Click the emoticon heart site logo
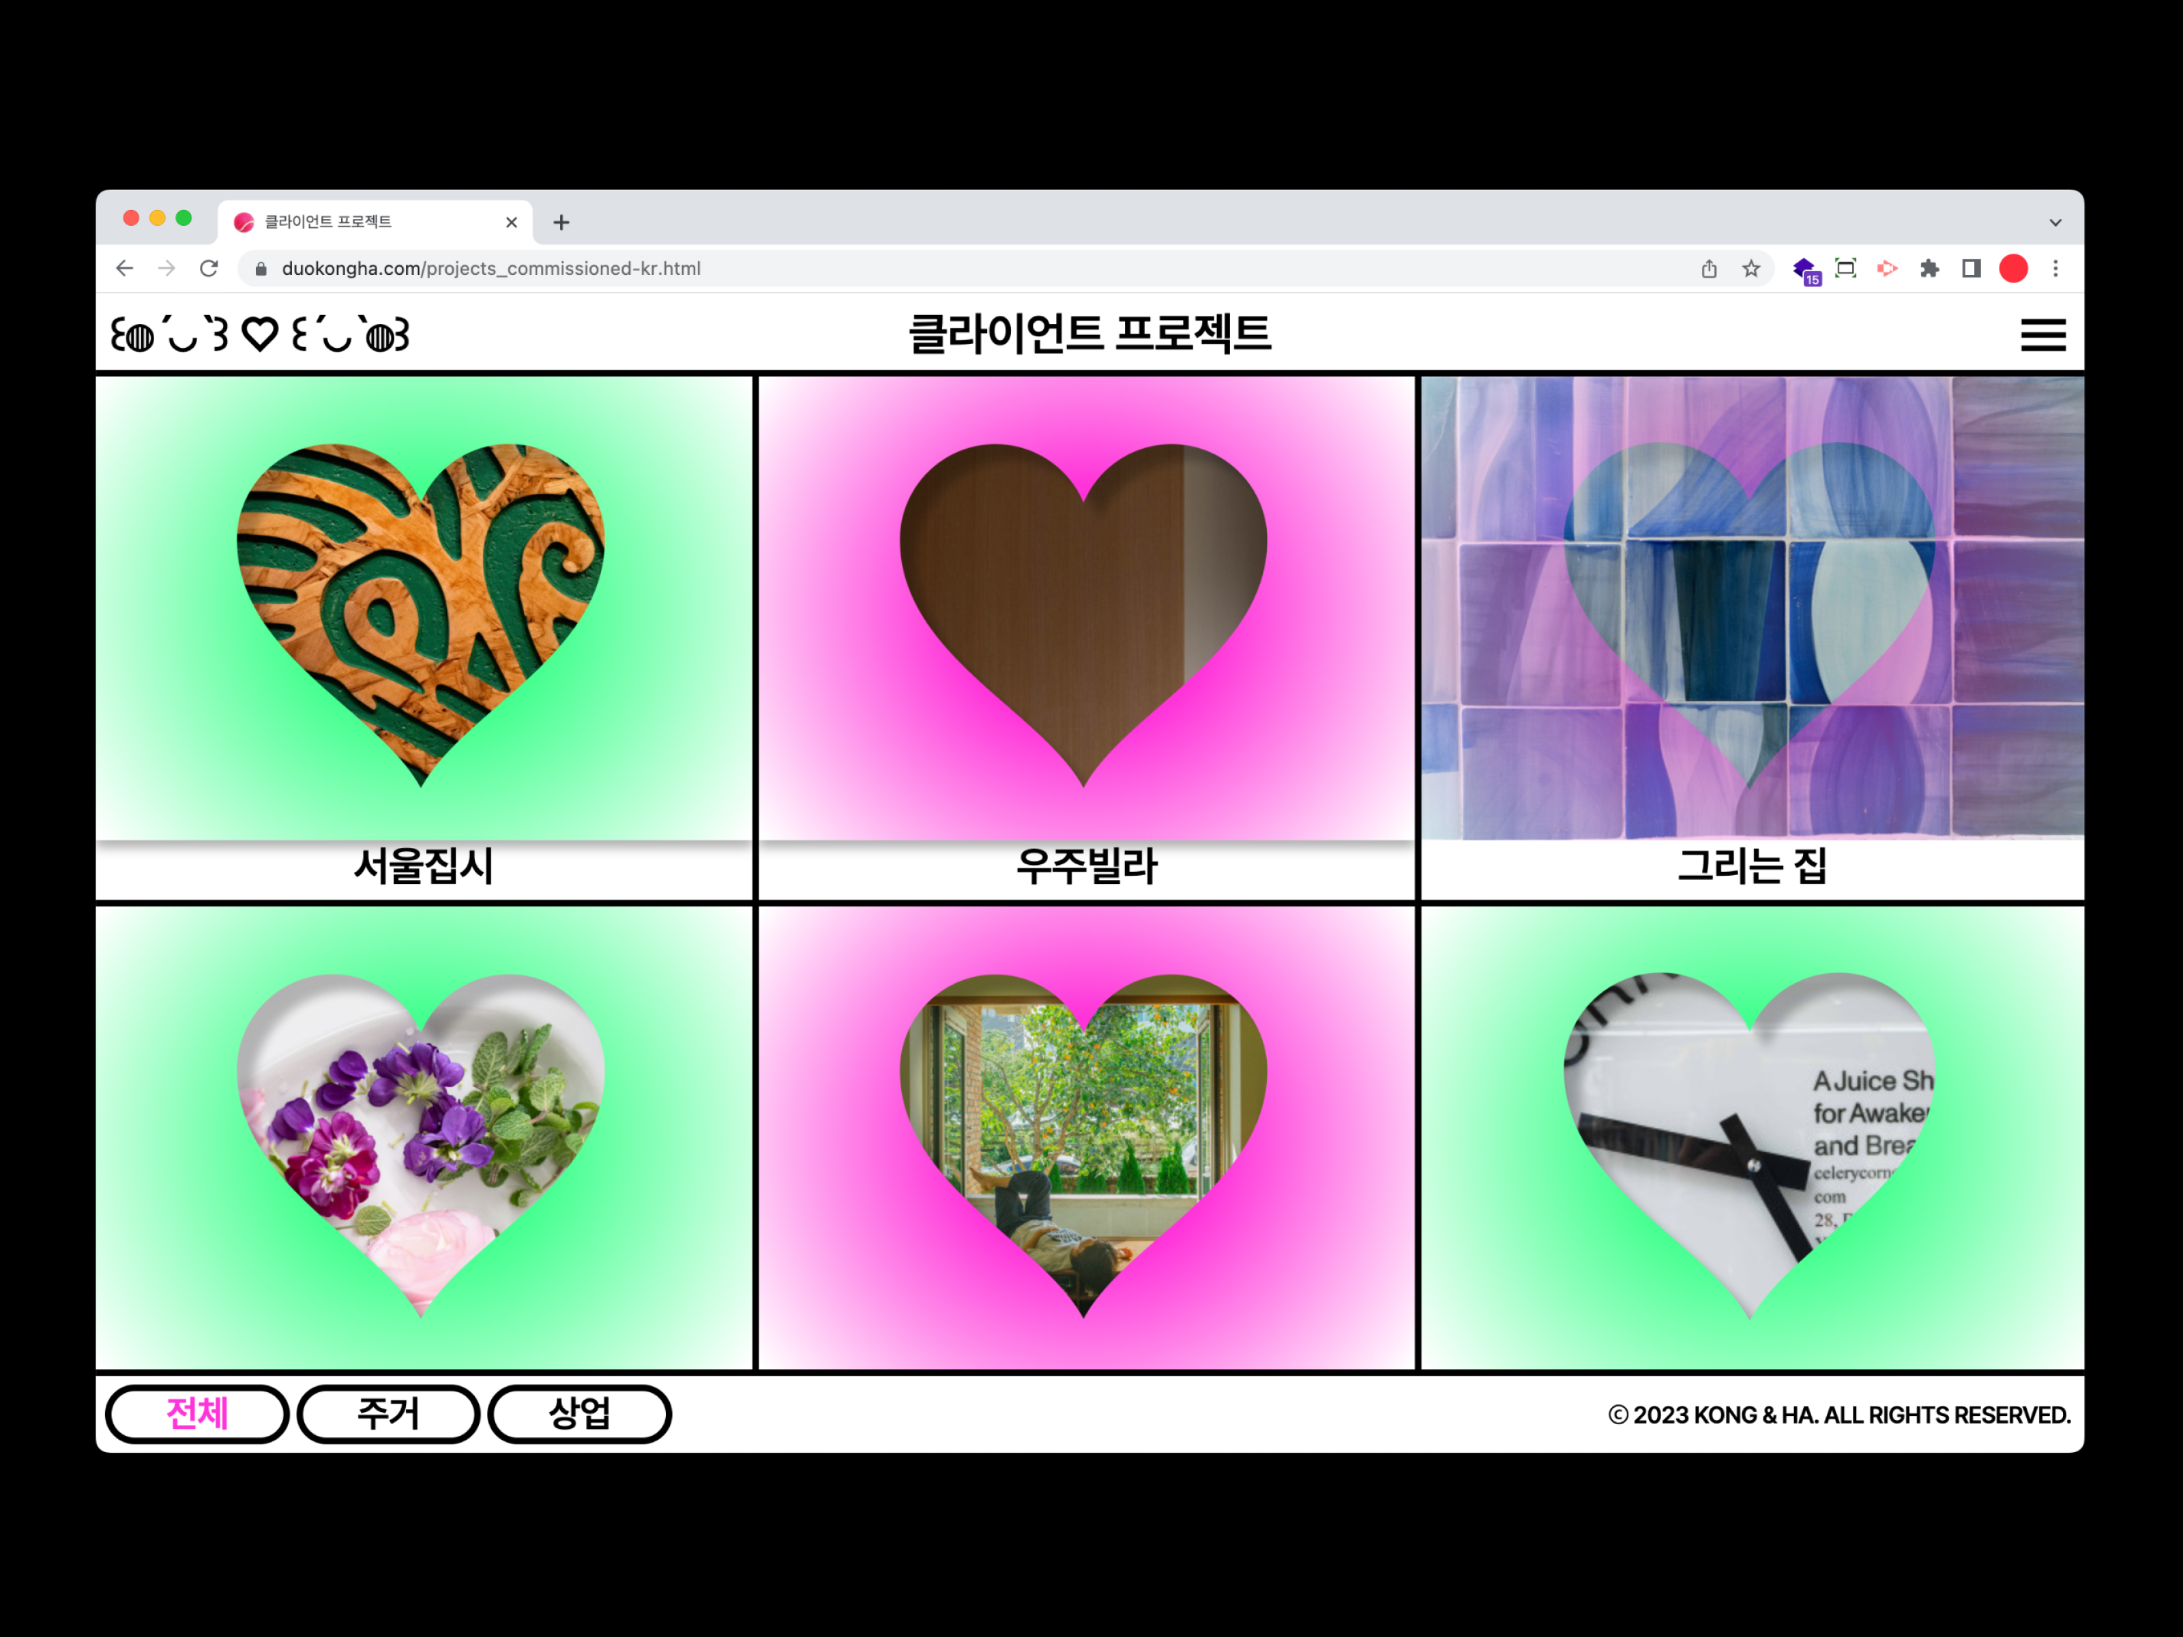 coord(259,334)
